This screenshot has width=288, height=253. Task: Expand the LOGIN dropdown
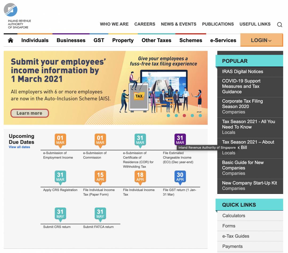261,40
